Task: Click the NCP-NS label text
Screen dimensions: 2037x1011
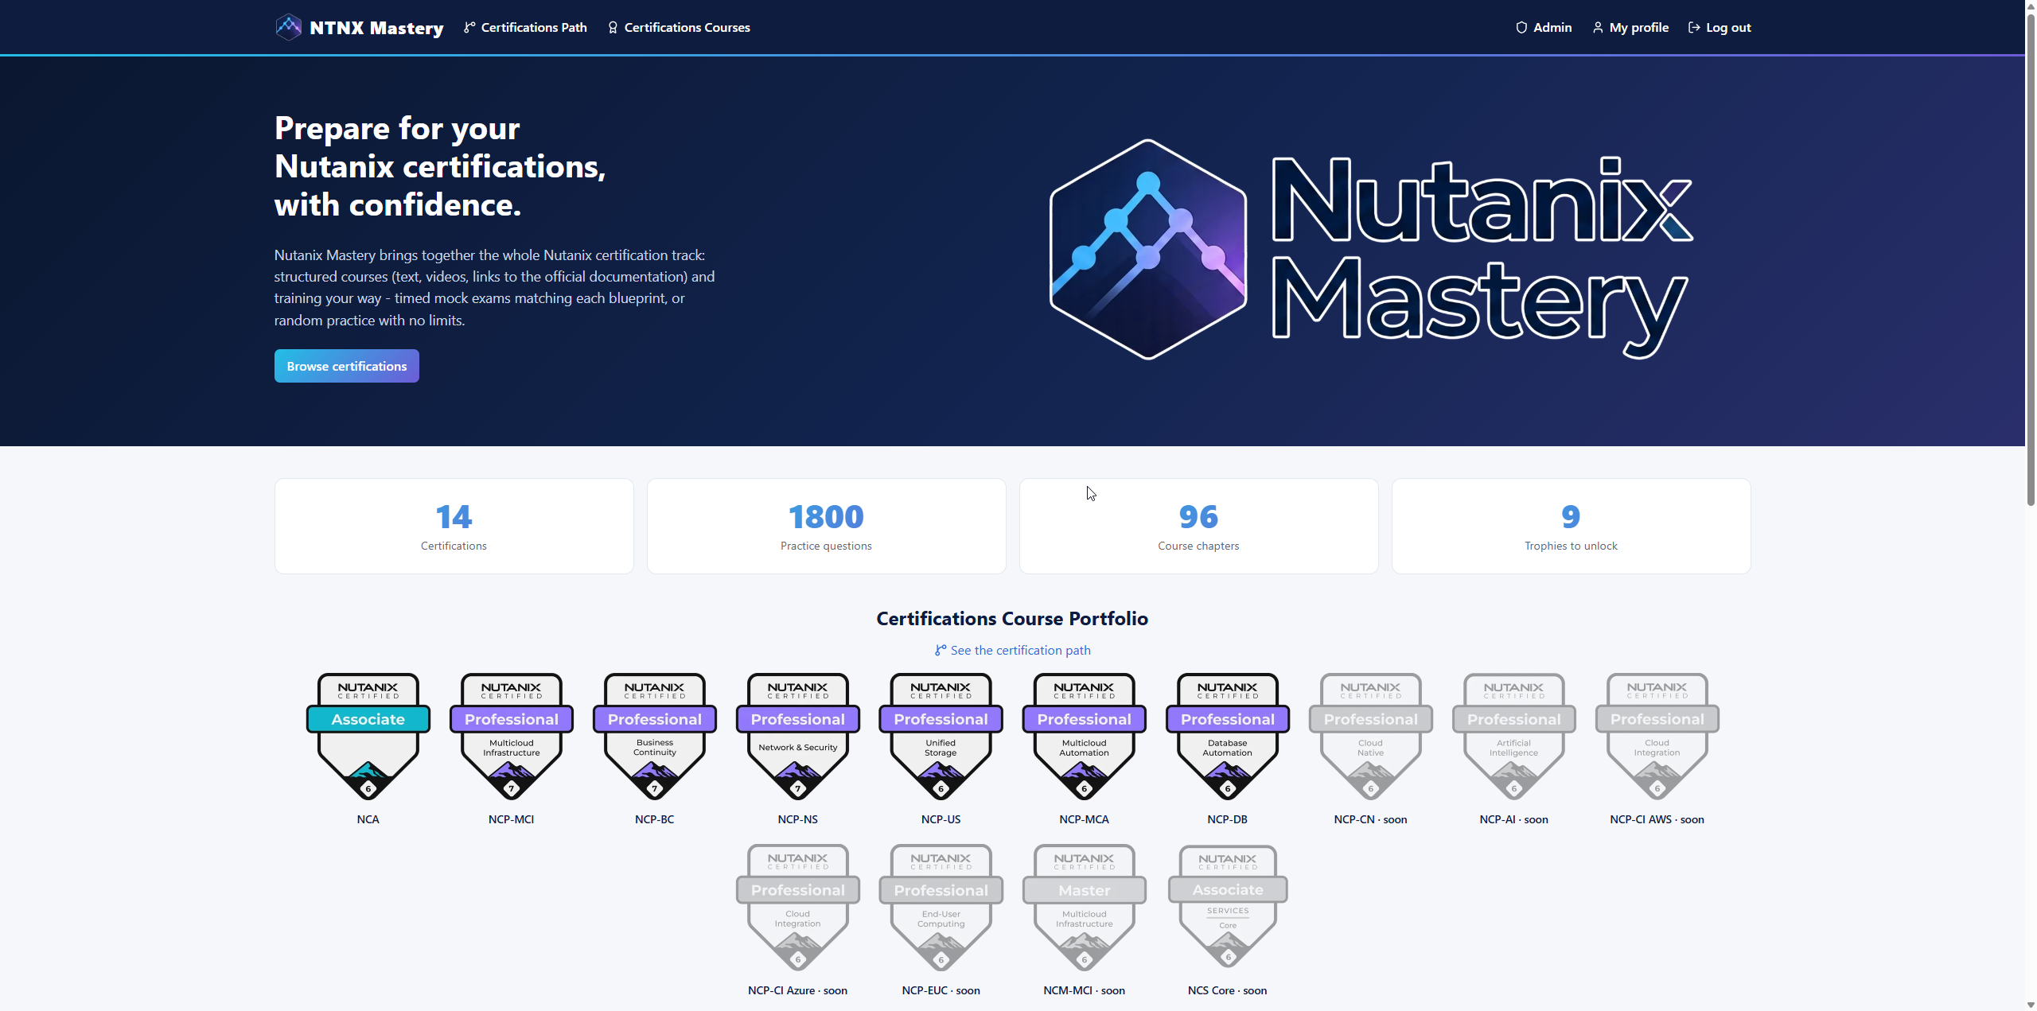Action: (x=798, y=819)
